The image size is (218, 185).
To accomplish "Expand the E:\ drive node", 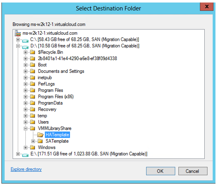I will [x=18, y=154].
